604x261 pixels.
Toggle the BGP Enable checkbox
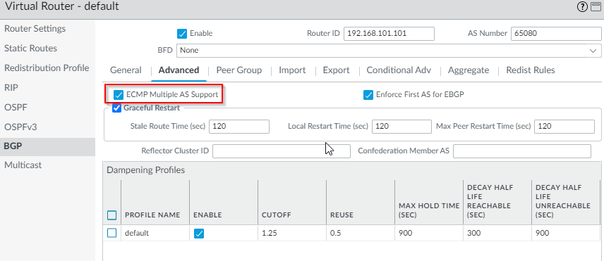click(x=182, y=33)
